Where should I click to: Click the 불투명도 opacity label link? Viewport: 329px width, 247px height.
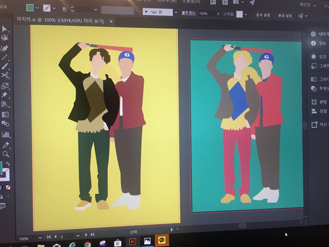[x=189, y=13]
